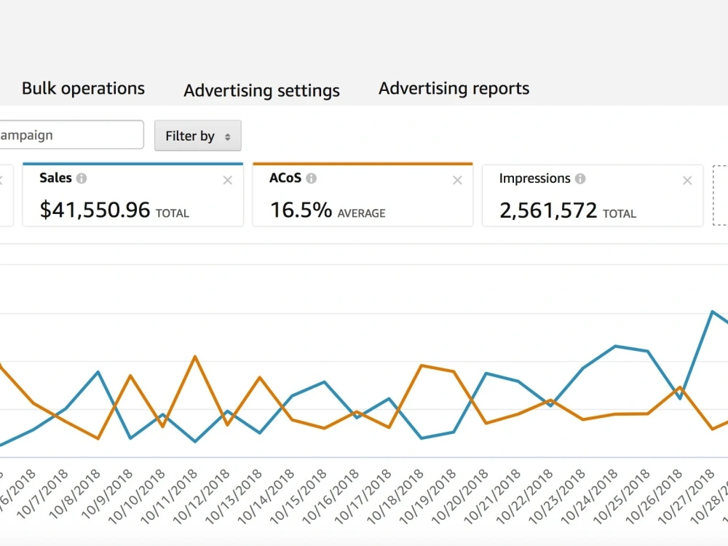Click the Filter by arrow icon

pyautogui.click(x=227, y=137)
